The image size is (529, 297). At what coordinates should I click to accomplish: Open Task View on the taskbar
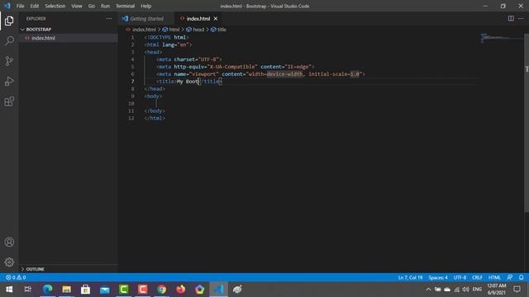[28, 290]
